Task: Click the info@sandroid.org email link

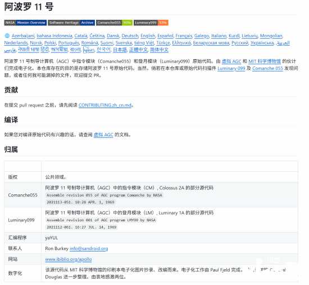Action: (x=89, y=248)
